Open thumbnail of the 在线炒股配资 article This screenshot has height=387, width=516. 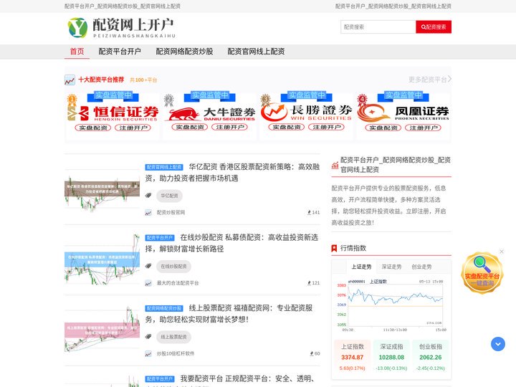click(102, 259)
